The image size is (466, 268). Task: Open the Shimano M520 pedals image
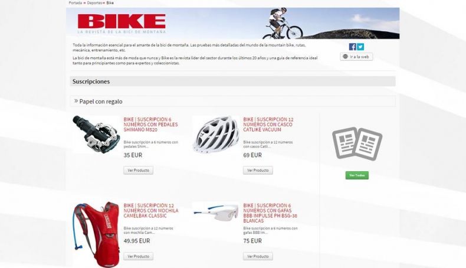point(96,135)
